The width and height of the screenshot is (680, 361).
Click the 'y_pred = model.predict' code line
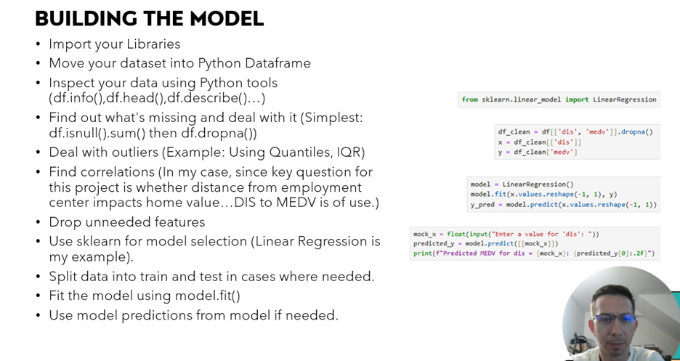tap(563, 205)
